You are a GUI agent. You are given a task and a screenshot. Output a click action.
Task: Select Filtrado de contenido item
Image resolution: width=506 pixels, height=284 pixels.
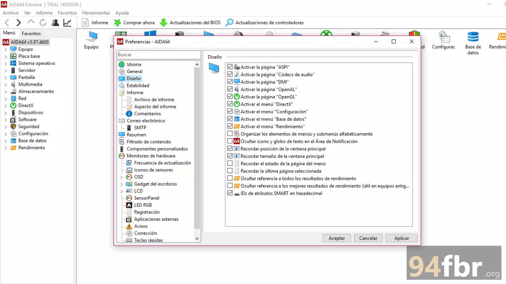pos(145,142)
